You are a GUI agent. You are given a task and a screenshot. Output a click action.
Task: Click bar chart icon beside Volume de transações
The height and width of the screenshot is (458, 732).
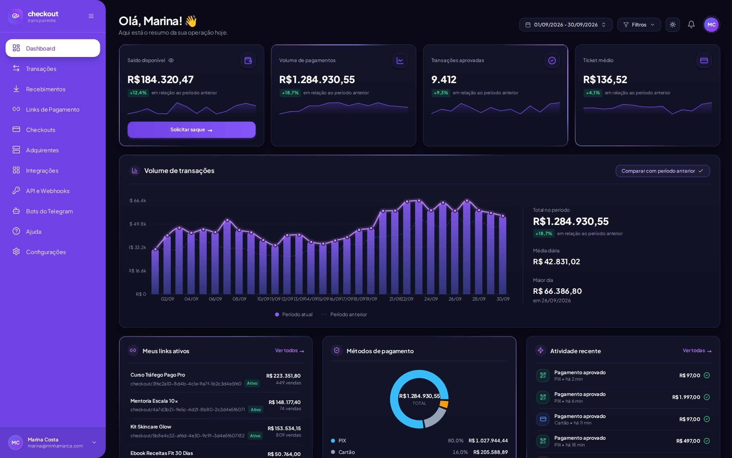point(135,171)
